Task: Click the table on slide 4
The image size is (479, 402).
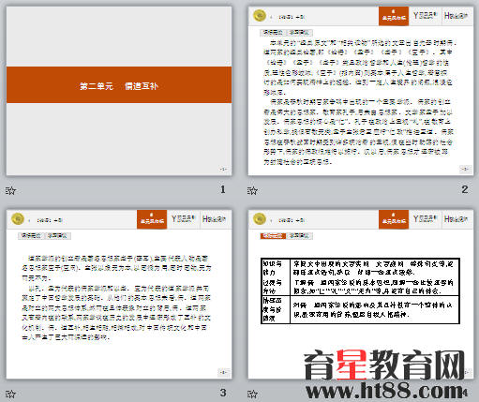Action: tap(360, 290)
